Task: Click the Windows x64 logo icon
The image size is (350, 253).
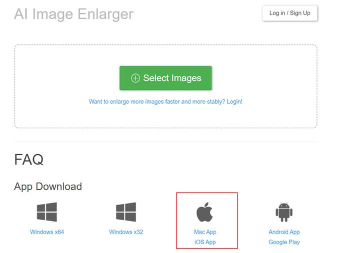Action: point(47,212)
